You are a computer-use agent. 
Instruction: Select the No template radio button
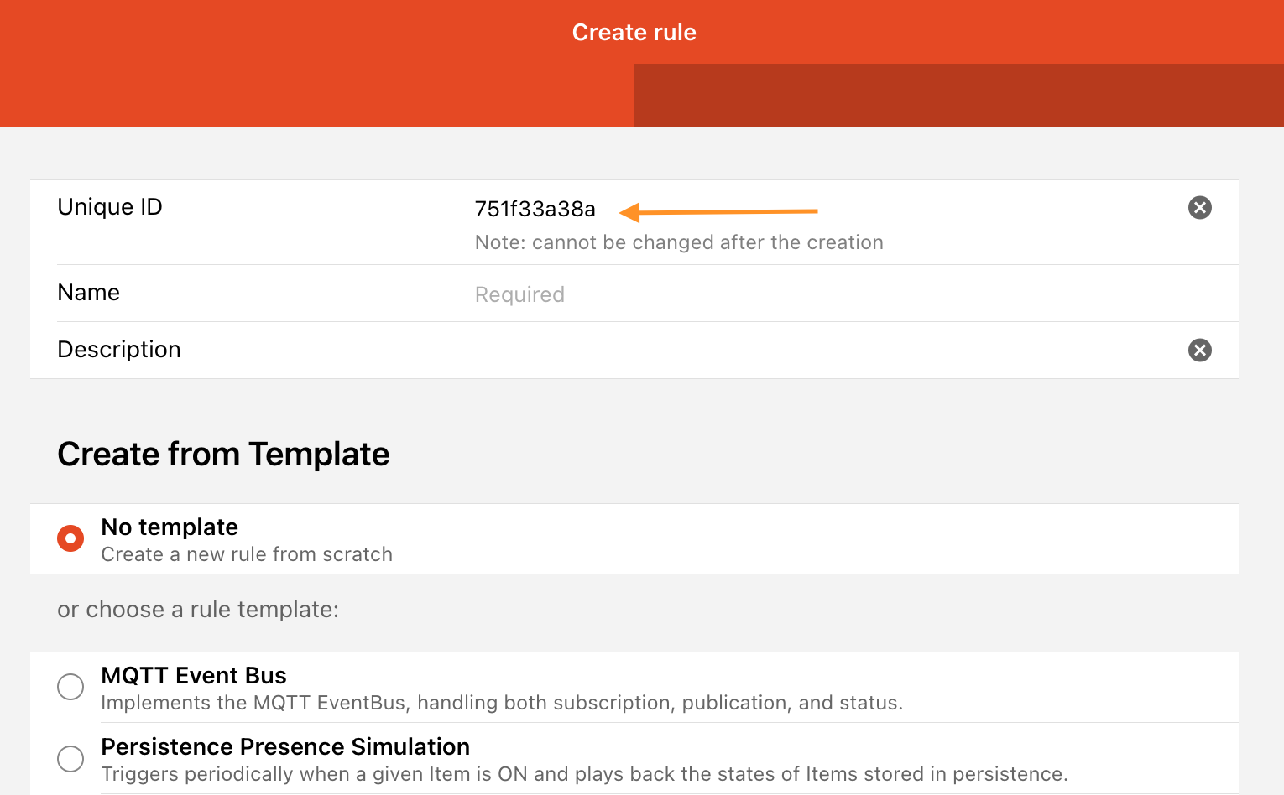pyautogui.click(x=70, y=538)
